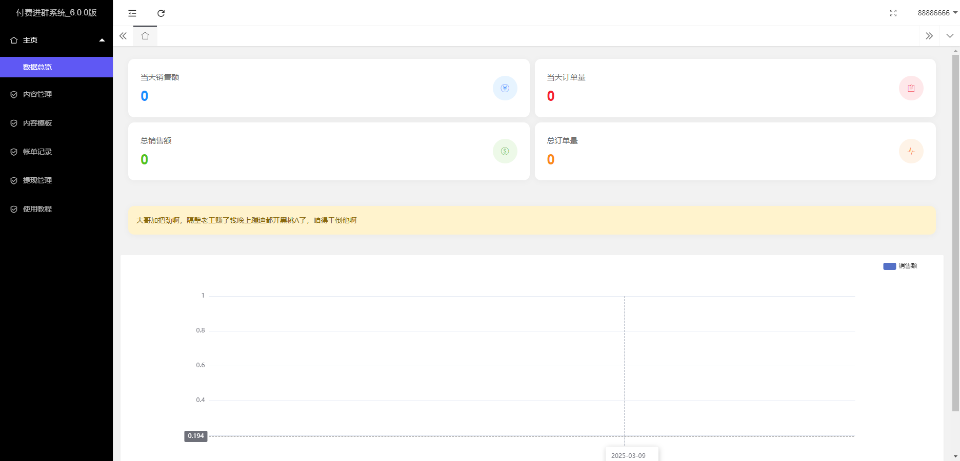Select 数据总览 in the sidebar
Image resolution: width=960 pixels, height=461 pixels.
coord(56,67)
